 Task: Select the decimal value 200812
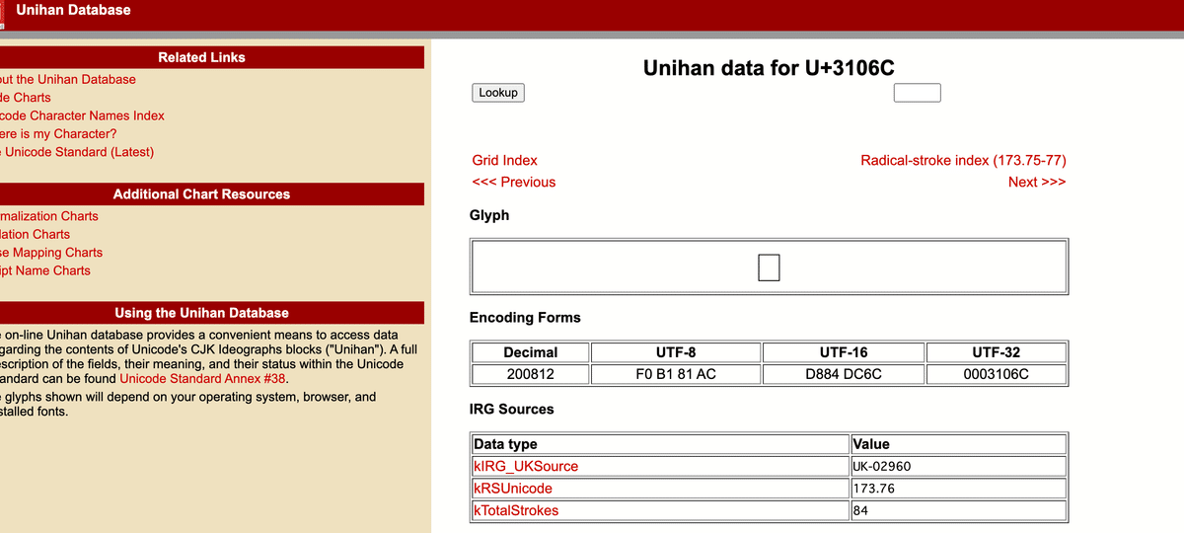pyautogui.click(x=531, y=374)
